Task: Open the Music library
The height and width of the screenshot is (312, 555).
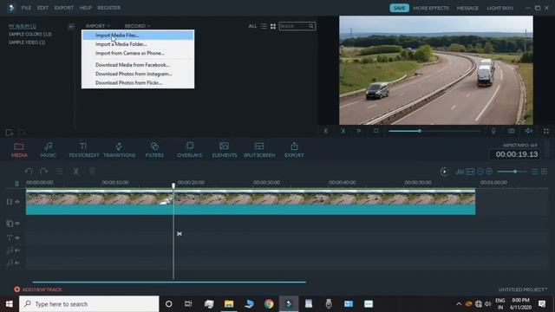Action: [49, 150]
